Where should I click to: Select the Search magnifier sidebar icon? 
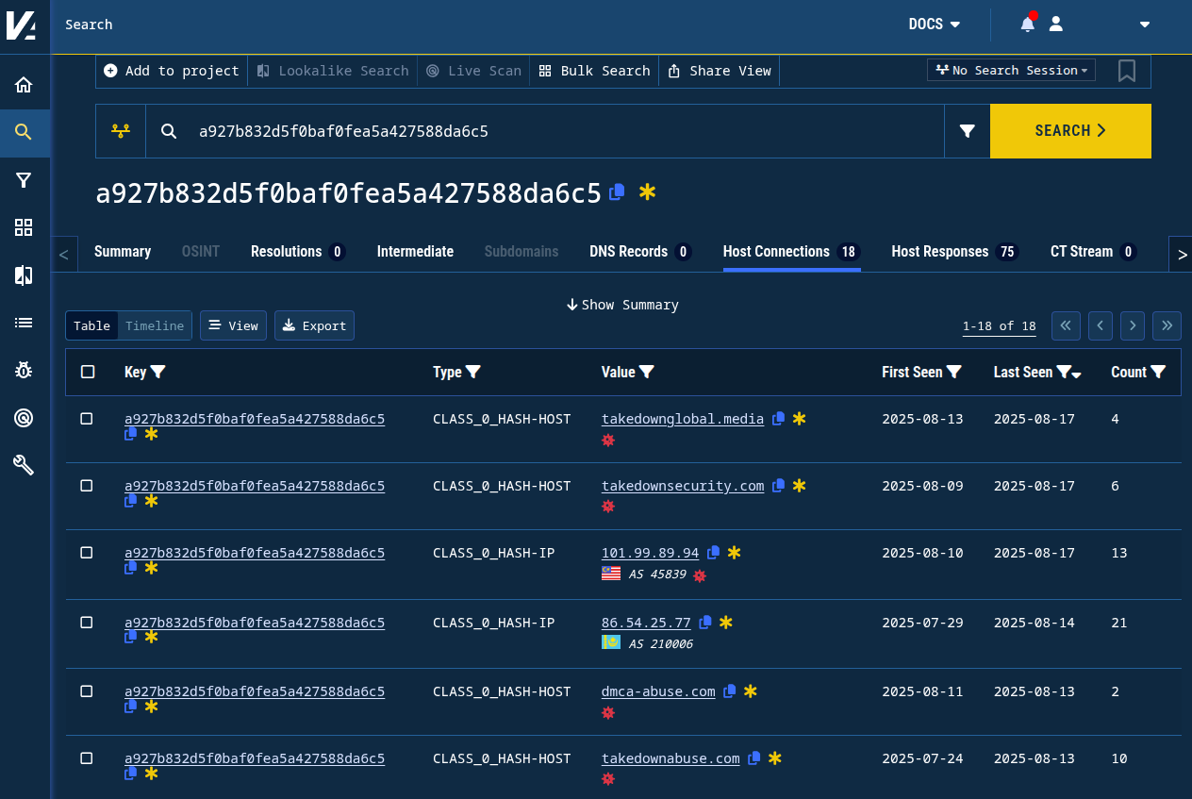tap(24, 132)
